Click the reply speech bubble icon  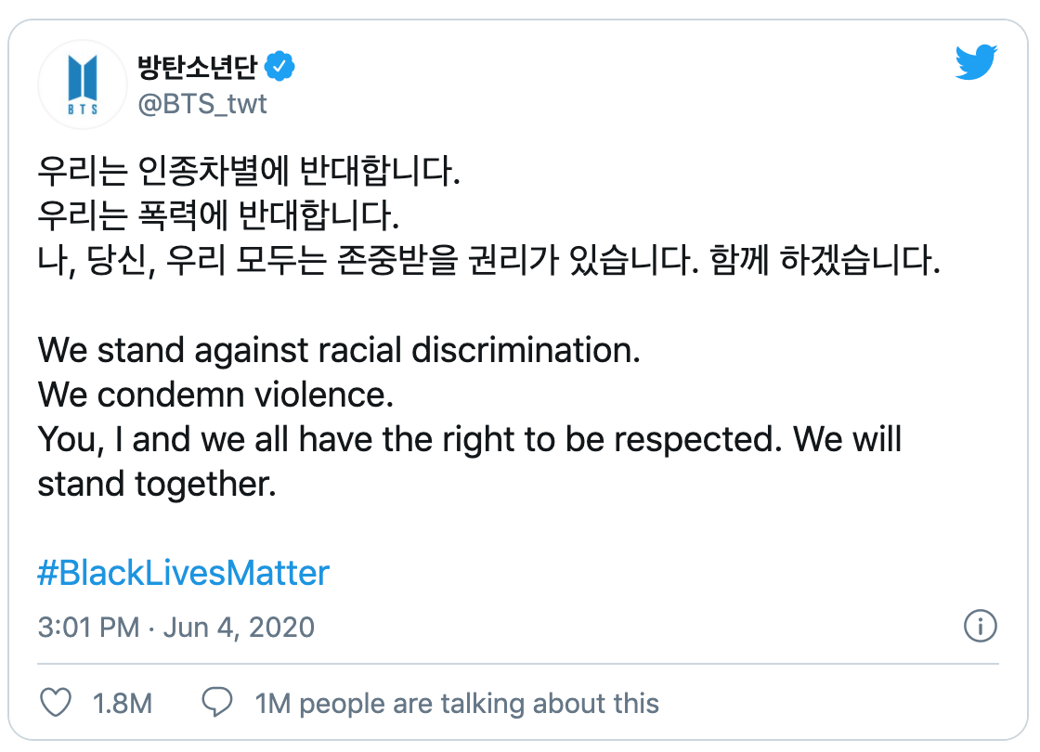[217, 703]
